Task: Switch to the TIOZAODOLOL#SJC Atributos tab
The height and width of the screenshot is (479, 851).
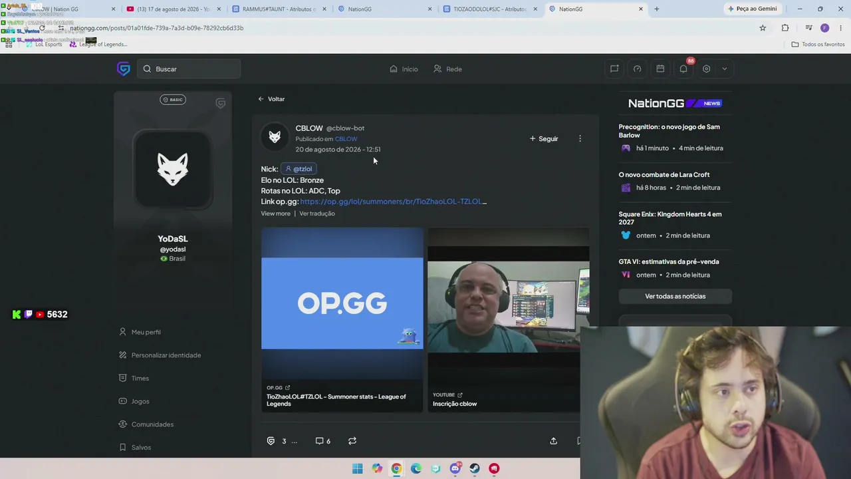Action: pyautogui.click(x=489, y=9)
